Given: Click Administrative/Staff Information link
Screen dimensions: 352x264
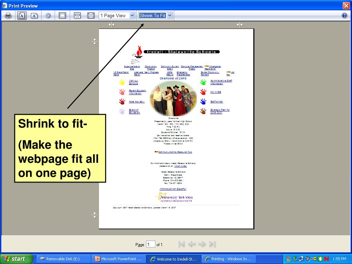Looking at the screenshot, I should 221,82.
